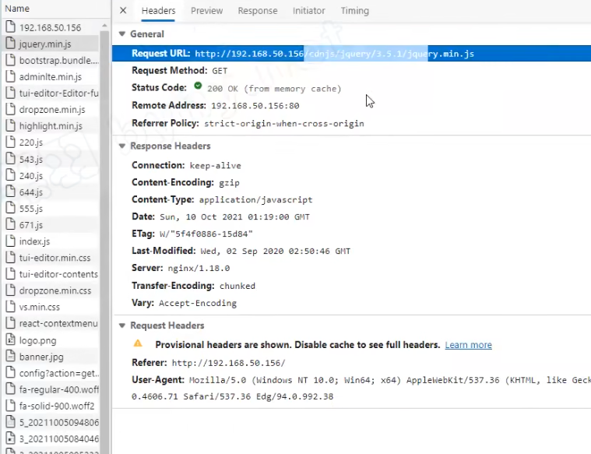This screenshot has height=454, width=591.
Task: Click the Request URL value
Action: [x=334, y=54]
